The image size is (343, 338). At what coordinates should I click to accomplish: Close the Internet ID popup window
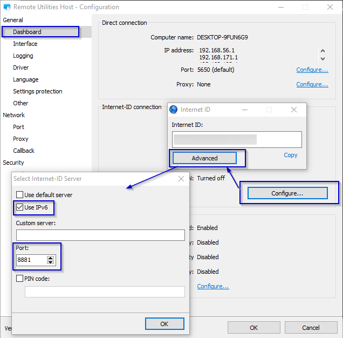293,110
